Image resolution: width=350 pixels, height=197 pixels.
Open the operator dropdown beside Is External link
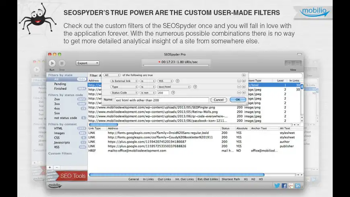(x=148, y=81)
